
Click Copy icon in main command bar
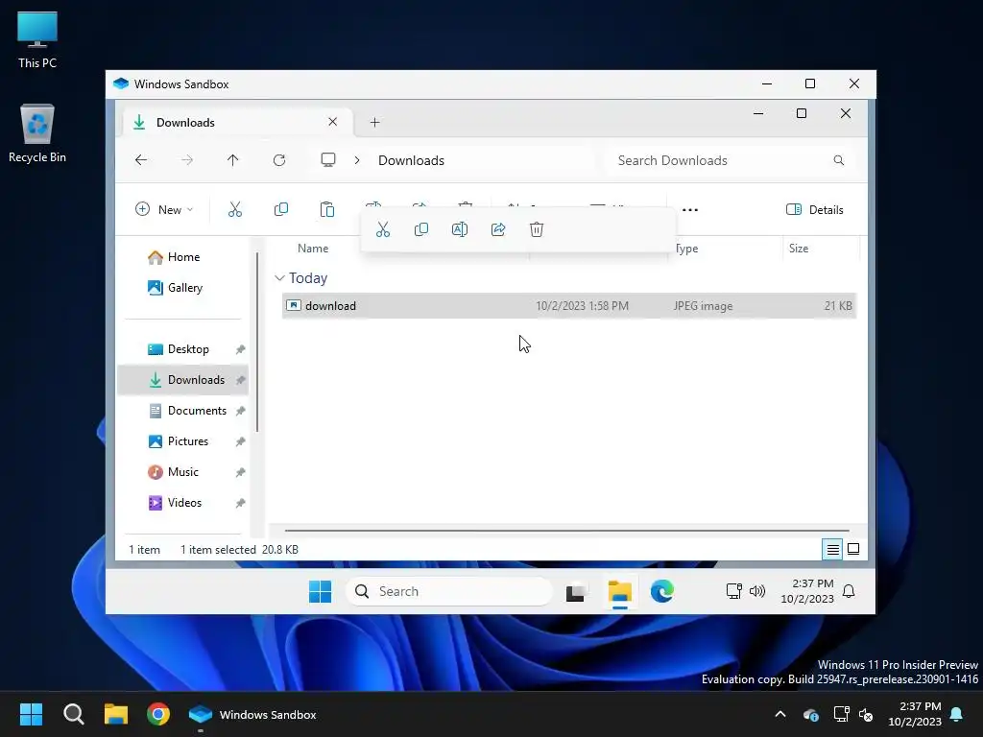tap(281, 209)
